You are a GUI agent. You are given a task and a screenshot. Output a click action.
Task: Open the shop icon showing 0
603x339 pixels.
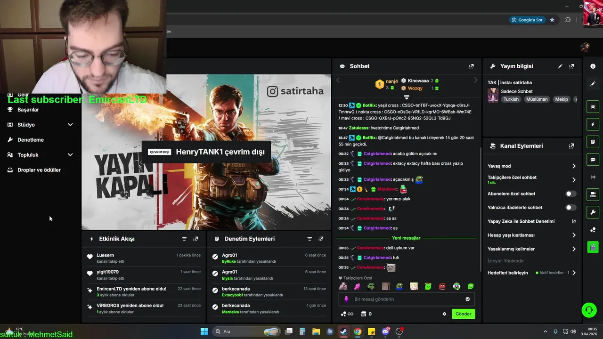coord(366,314)
